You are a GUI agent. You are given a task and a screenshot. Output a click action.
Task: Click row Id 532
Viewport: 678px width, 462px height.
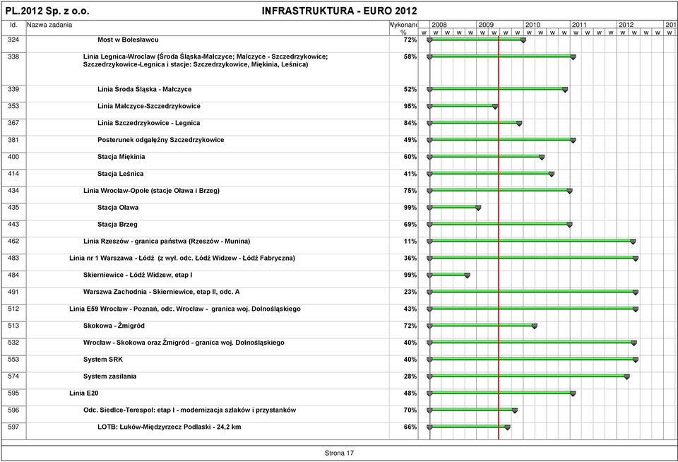[13, 343]
